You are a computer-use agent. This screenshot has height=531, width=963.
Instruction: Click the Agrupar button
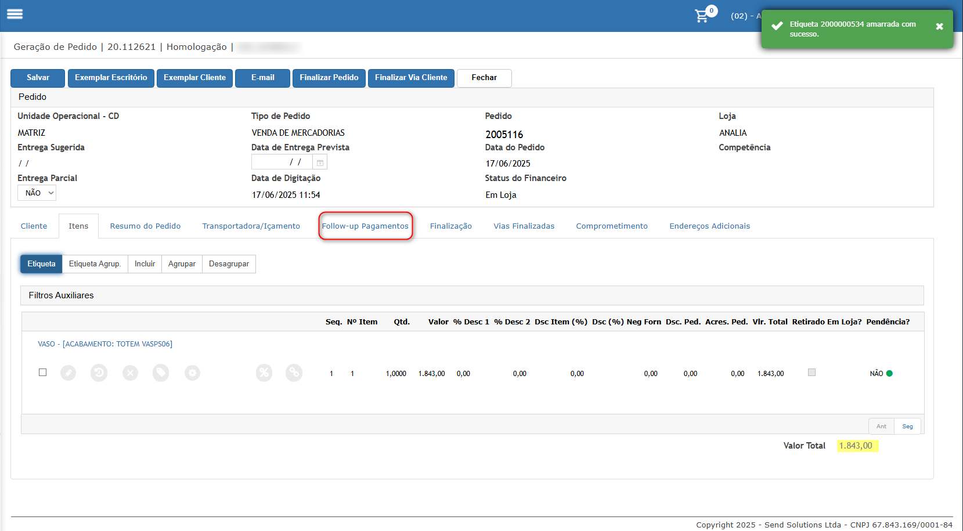point(182,263)
